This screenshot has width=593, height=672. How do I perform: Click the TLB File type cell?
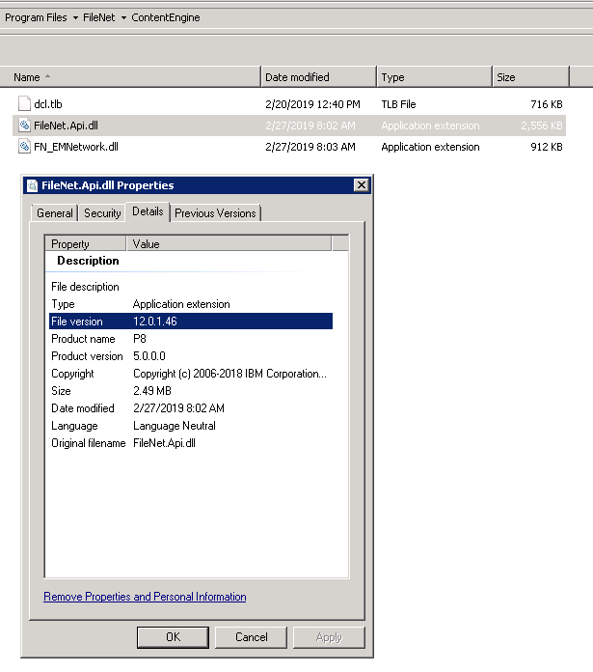(398, 104)
